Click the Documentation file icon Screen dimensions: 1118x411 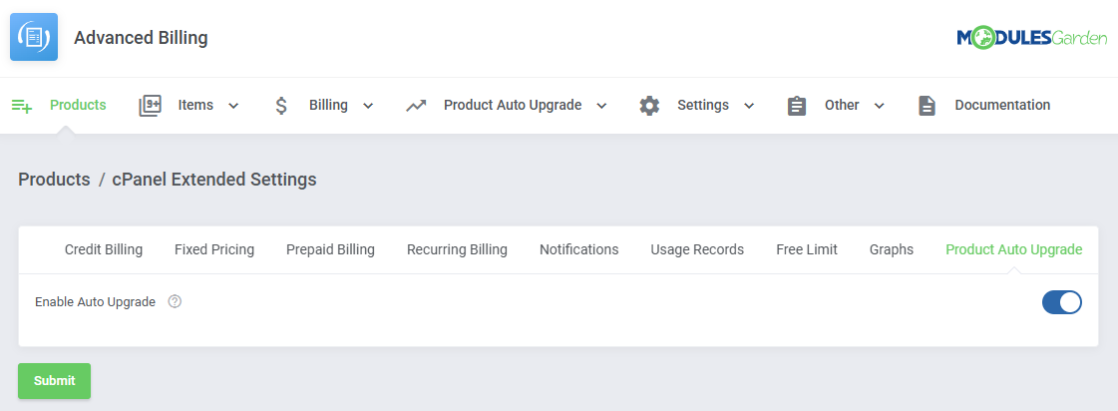pos(927,106)
